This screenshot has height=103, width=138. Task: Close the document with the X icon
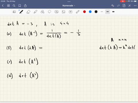pyautogui.click(x=130, y=6)
